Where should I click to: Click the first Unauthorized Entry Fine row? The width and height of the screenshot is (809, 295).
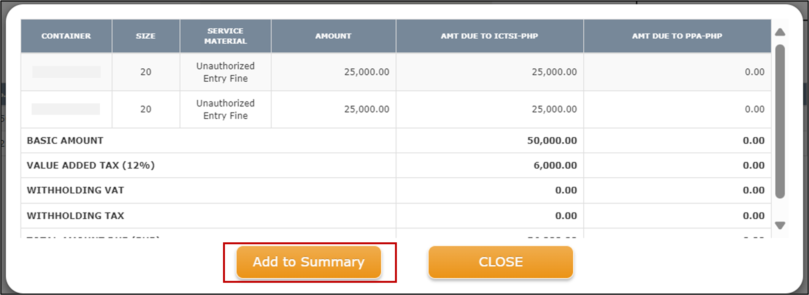tap(225, 72)
